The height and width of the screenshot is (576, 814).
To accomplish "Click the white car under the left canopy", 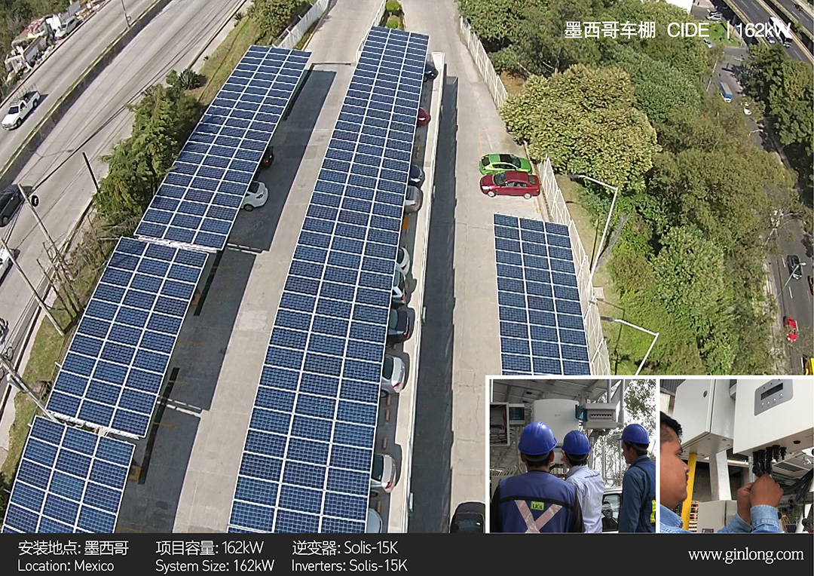I will [x=254, y=196].
